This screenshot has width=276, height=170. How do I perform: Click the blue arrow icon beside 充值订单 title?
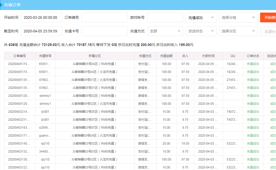click(x=1, y=5)
